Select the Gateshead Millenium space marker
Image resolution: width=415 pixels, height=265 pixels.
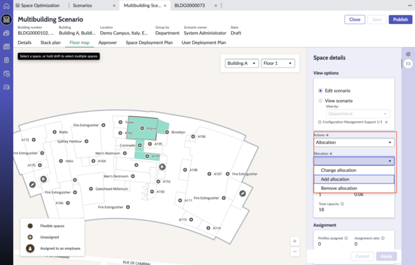pos(91,188)
